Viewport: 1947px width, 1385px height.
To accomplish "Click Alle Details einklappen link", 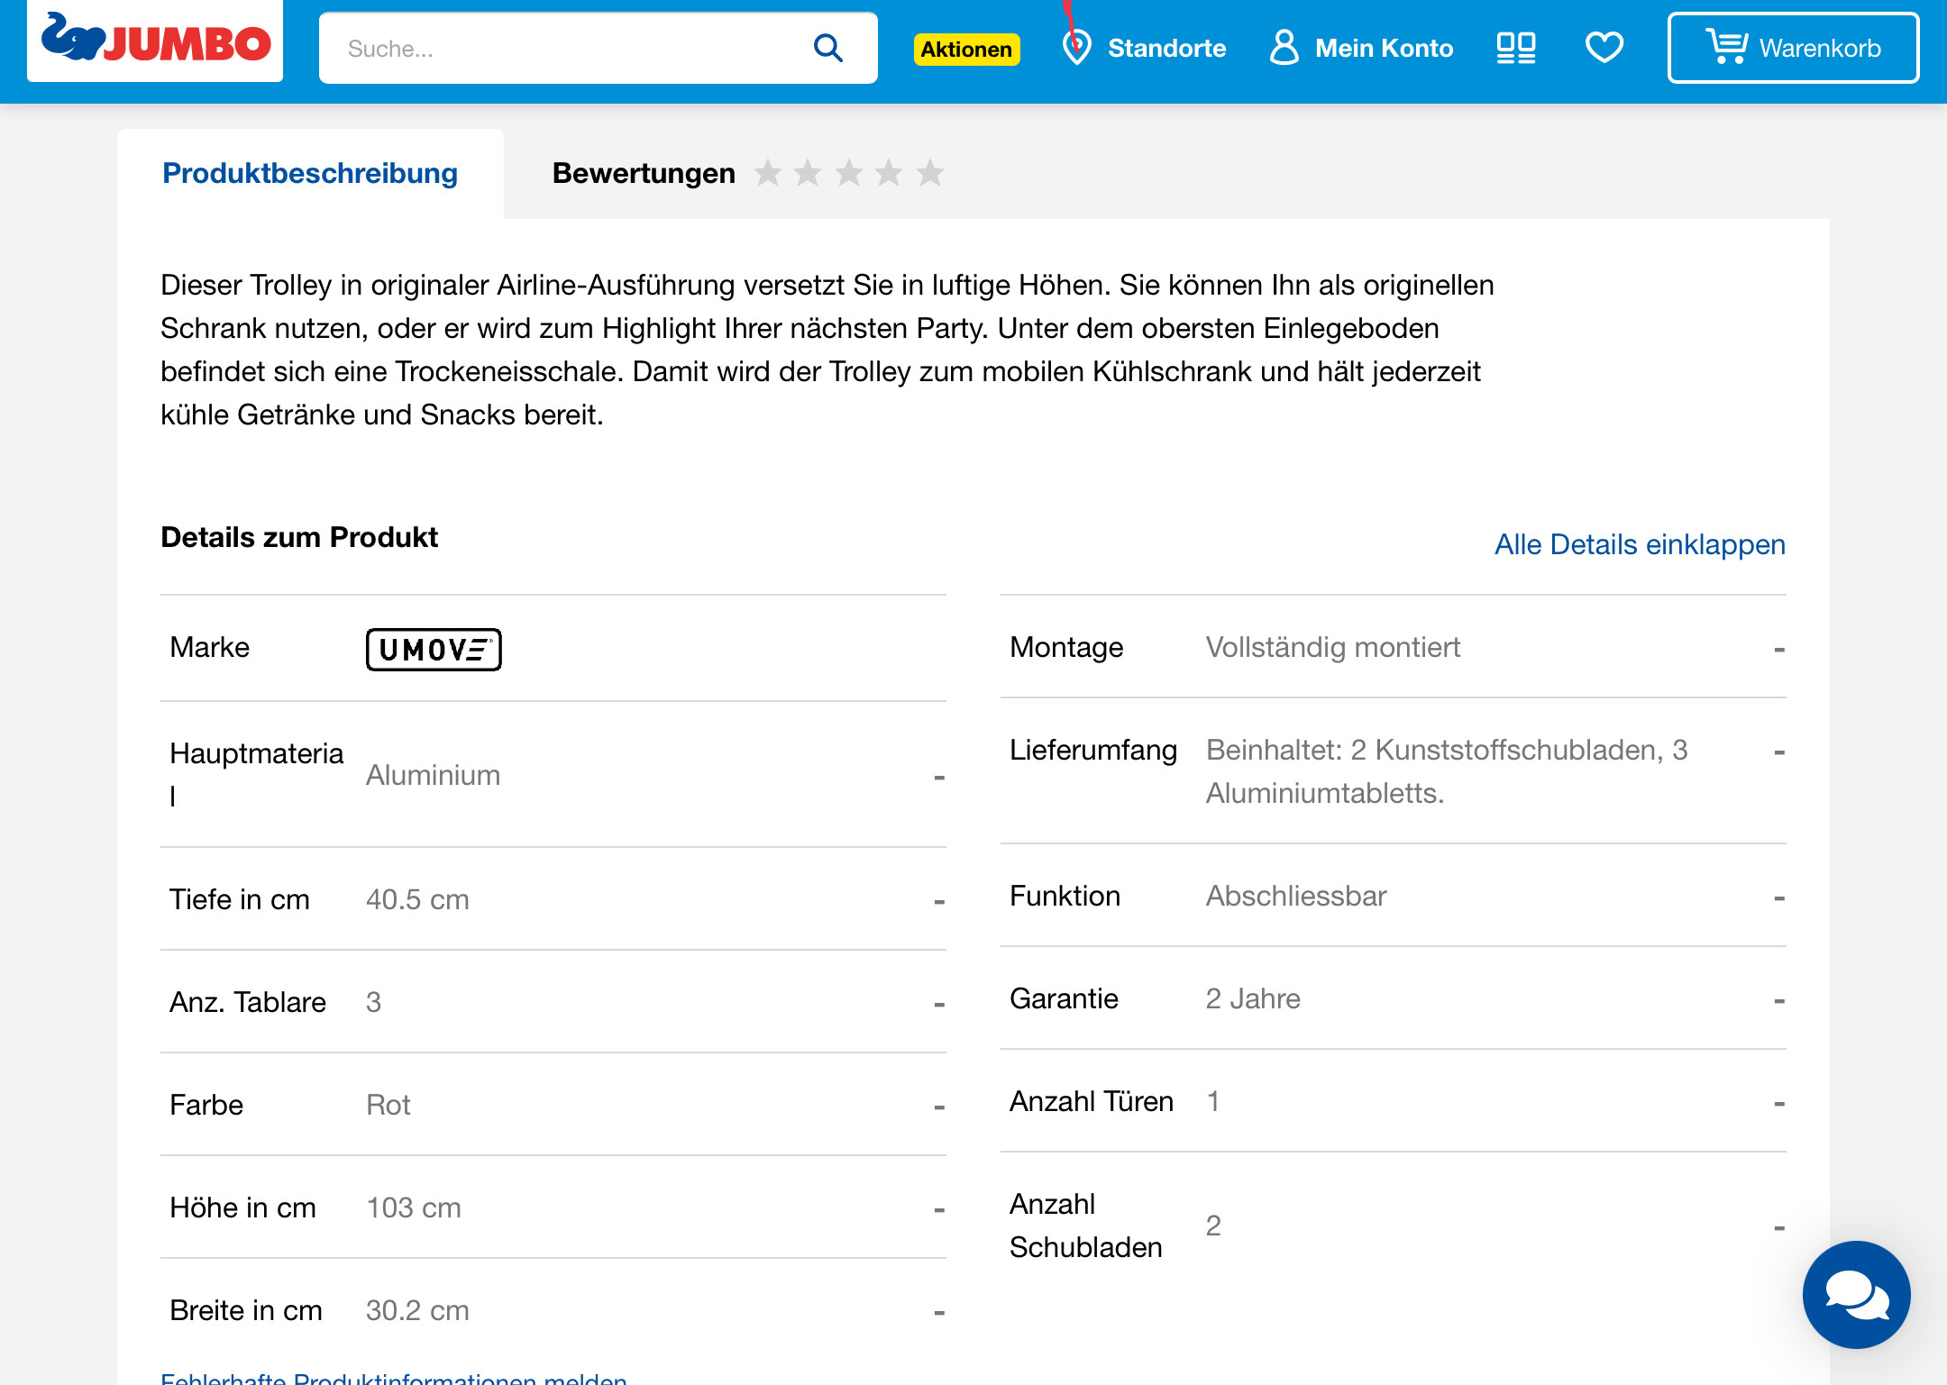I will coord(1640,544).
